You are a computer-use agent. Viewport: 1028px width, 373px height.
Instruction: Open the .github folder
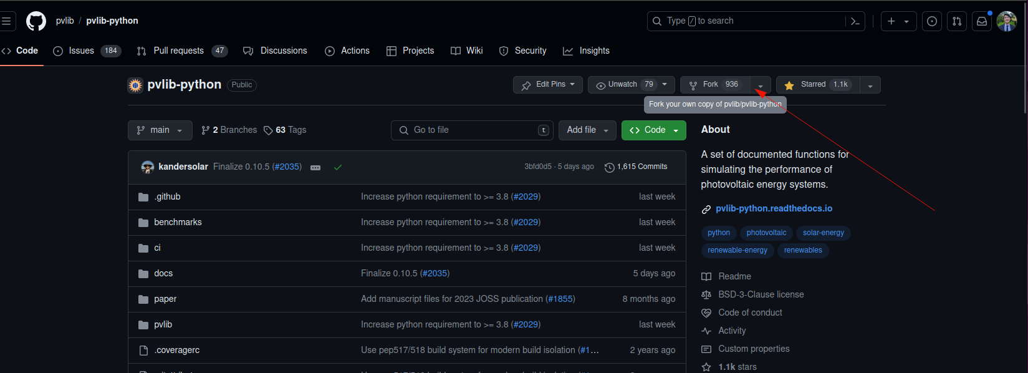pos(167,196)
